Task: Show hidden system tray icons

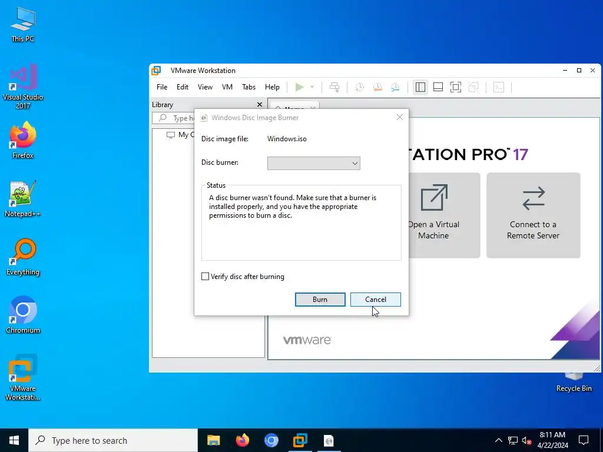Action: click(x=498, y=440)
